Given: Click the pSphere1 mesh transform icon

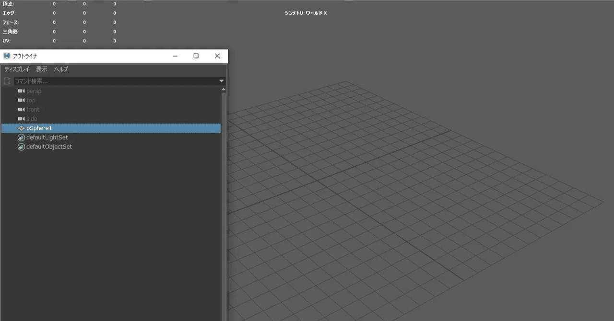Looking at the screenshot, I should pyautogui.click(x=21, y=128).
